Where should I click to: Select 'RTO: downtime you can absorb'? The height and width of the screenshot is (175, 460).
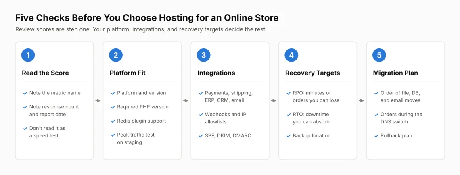click(311, 118)
